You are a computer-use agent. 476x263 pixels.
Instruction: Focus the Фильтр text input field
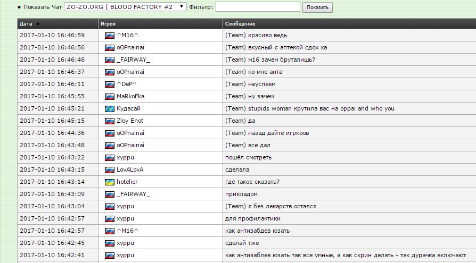tap(258, 7)
